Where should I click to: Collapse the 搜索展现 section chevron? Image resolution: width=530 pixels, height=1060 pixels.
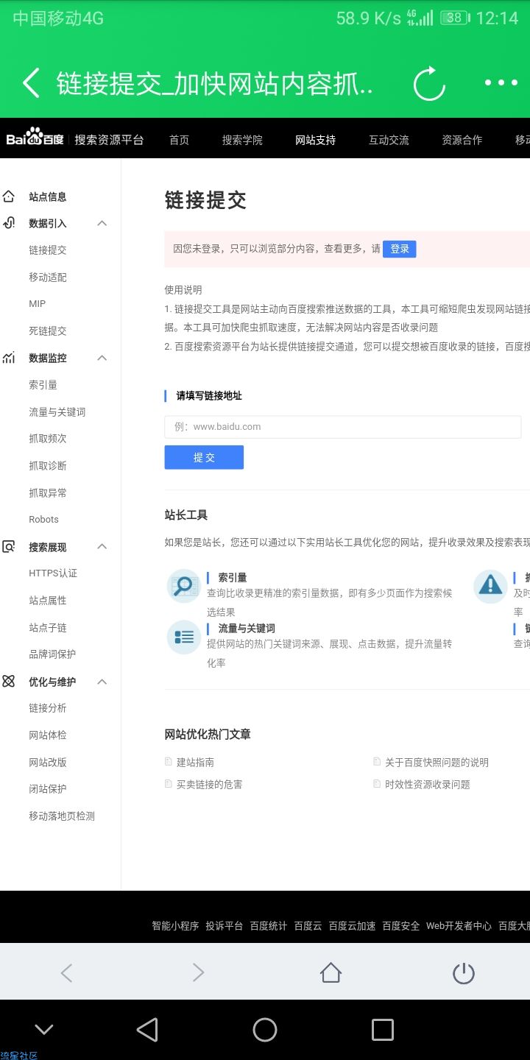point(102,547)
